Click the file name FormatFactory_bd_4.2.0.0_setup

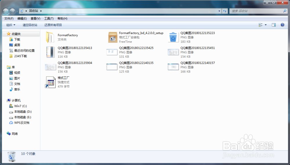tap(141, 33)
